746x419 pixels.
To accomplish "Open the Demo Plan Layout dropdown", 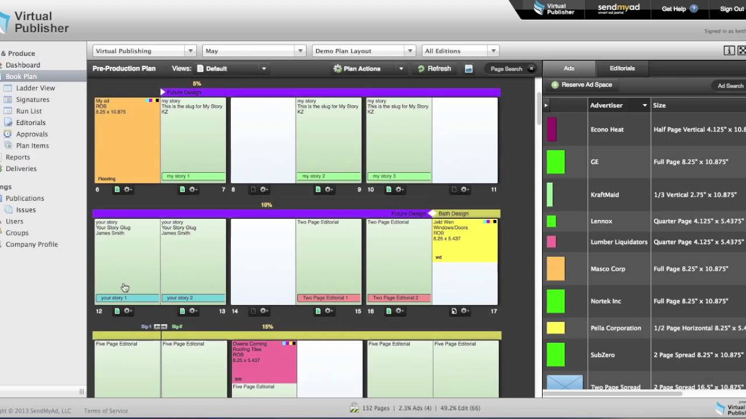I will pos(410,51).
